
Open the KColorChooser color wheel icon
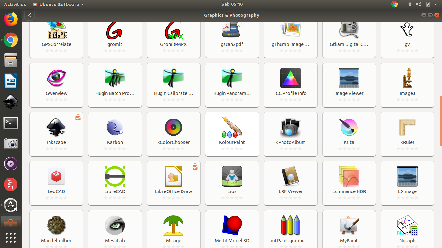tap(173, 127)
